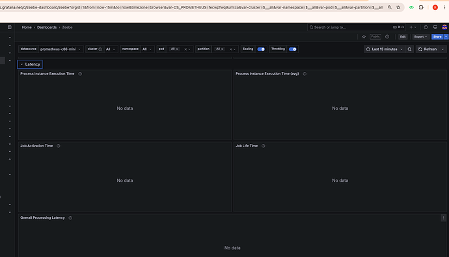This screenshot has height=257, width=449.
Task: Click the plus icon for new item
Action: (411, 27)
